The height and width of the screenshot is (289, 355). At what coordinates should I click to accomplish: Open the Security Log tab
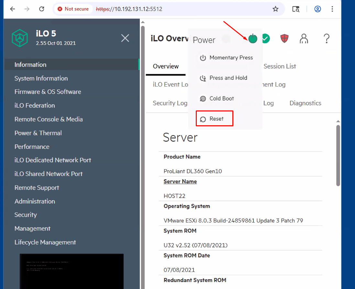pos(170,103)
